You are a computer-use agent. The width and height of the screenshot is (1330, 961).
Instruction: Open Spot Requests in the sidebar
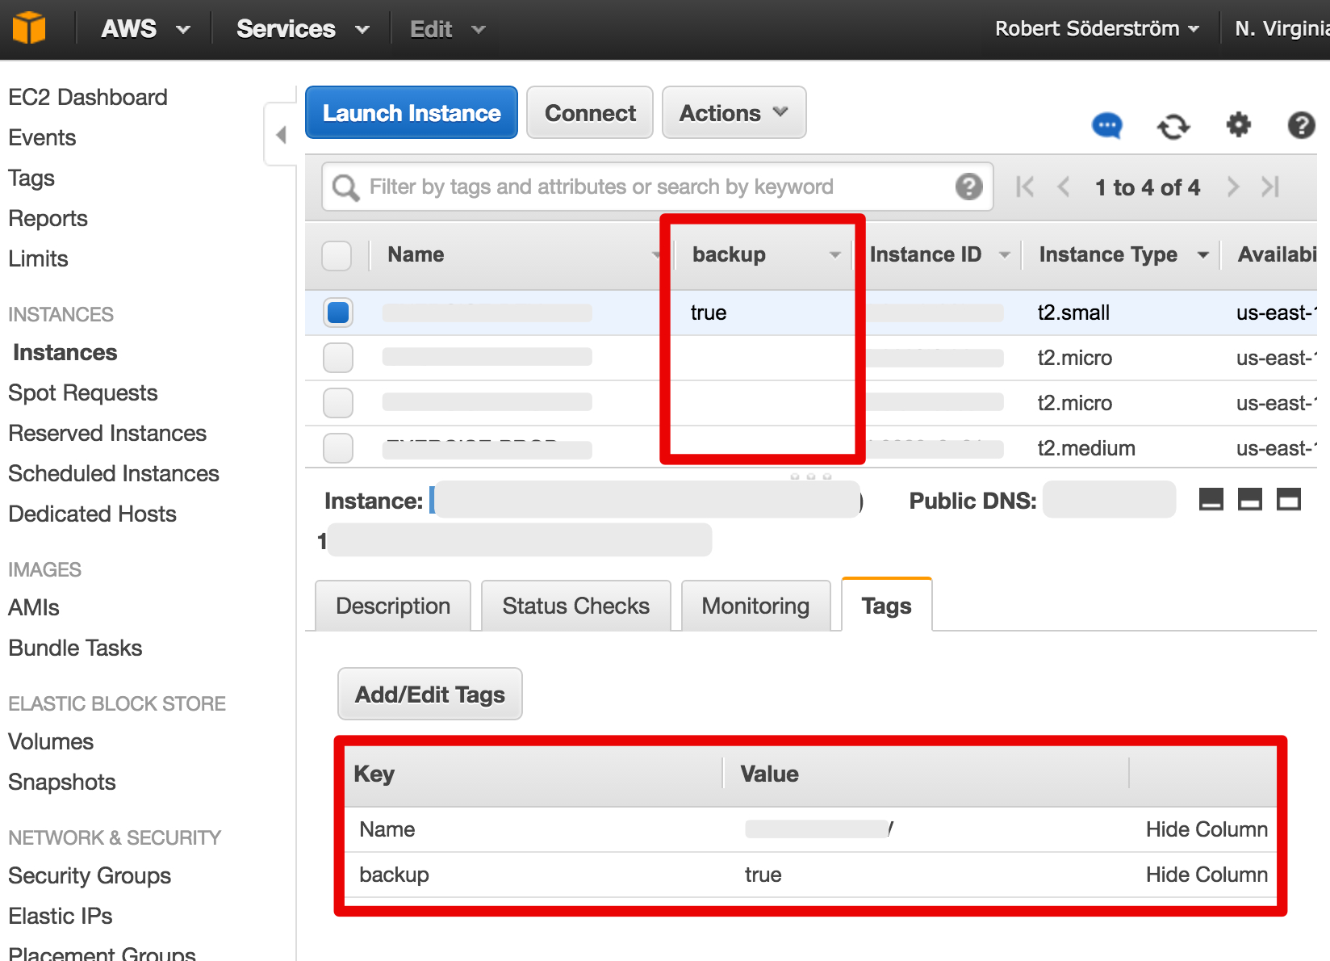tap(83, 392)
